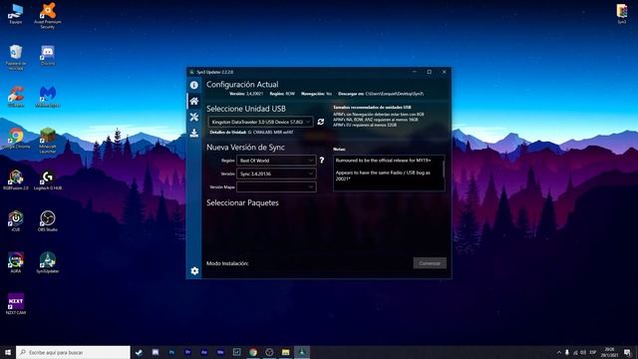Select the Google Chrome desktop shortcut
This screenshot has height=359, width=638.
pos(16,139)
